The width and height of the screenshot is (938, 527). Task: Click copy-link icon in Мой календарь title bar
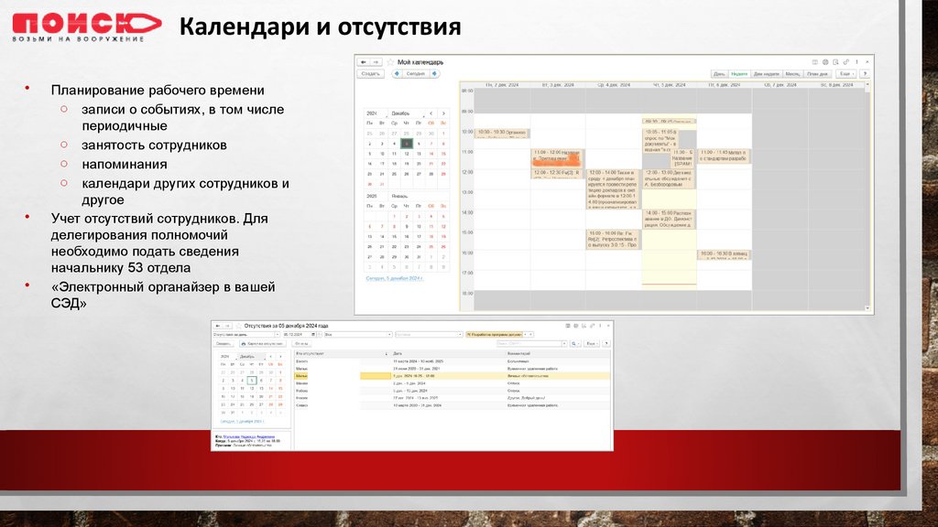[845, 62]
